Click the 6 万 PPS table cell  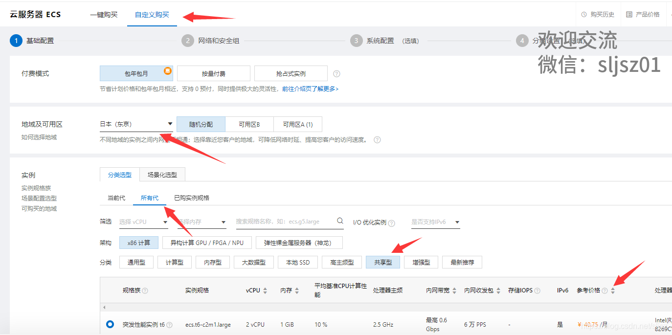click(475, 325)
